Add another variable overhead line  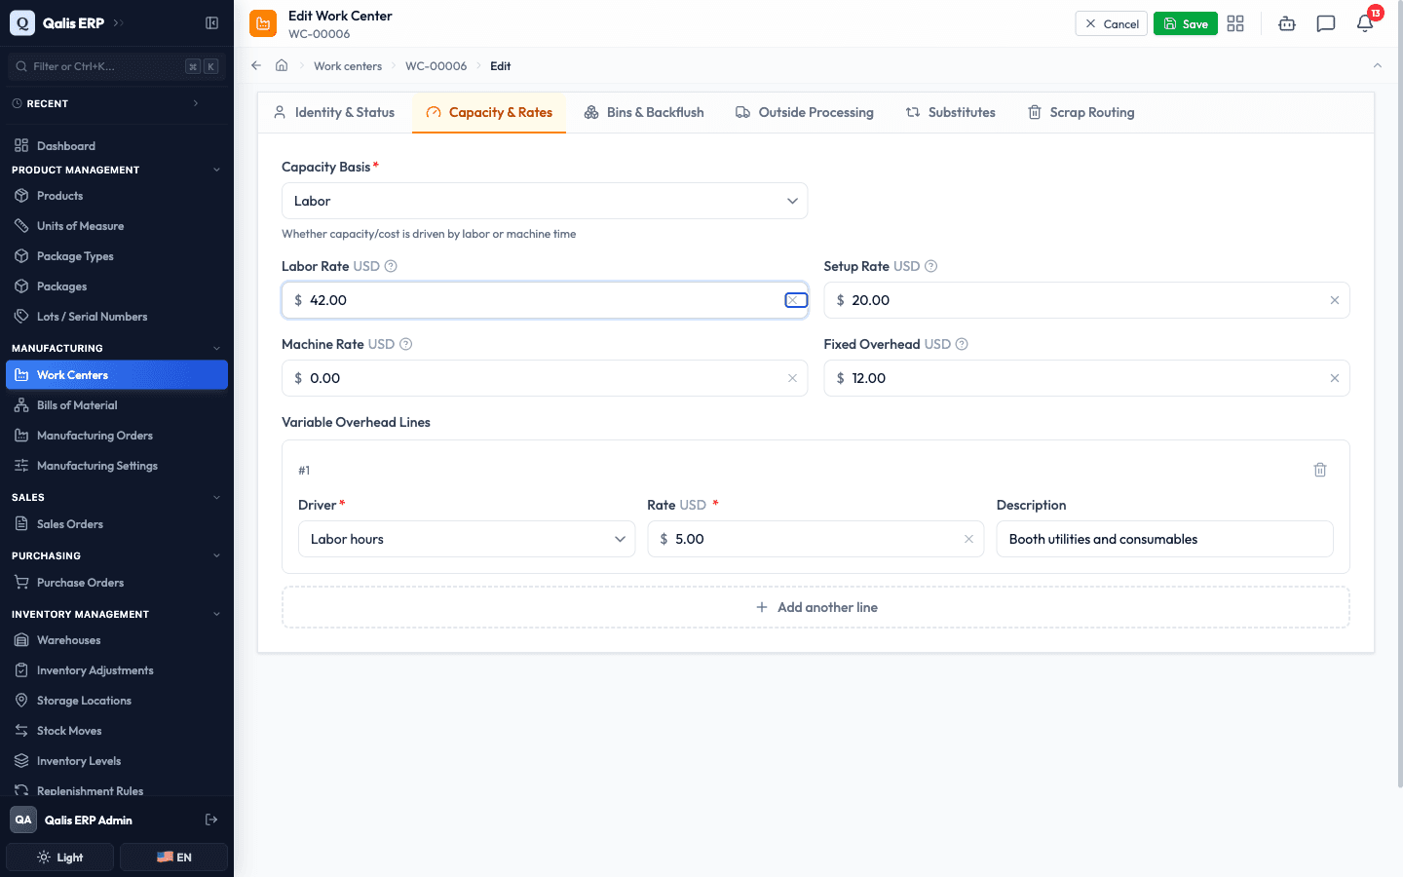[816, 607]
